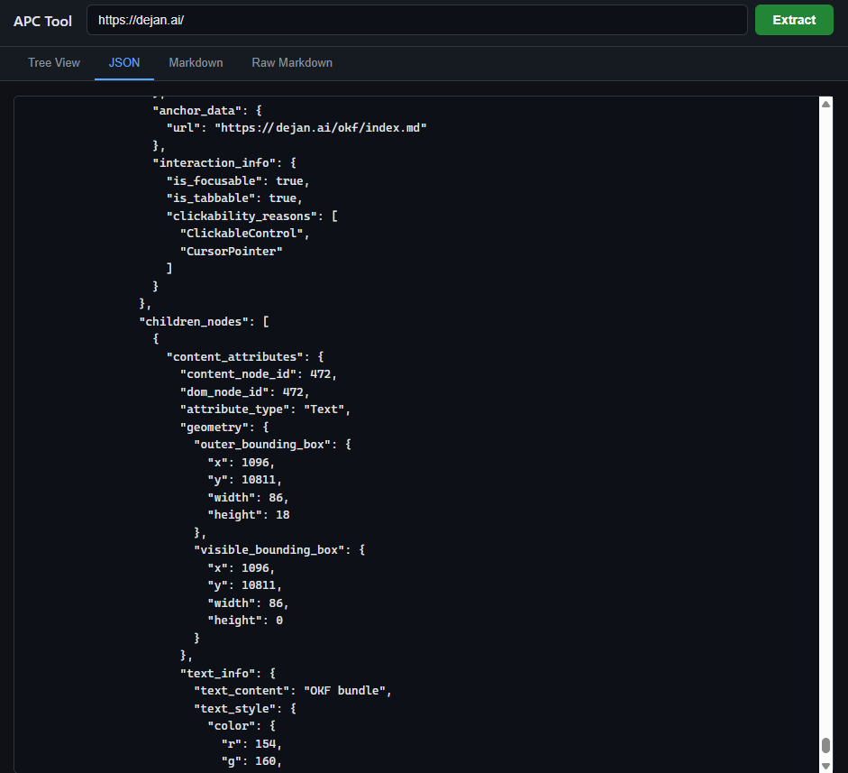Click the "is_tabbable": true line
This screenshot has height=773, width=848.
234,198
